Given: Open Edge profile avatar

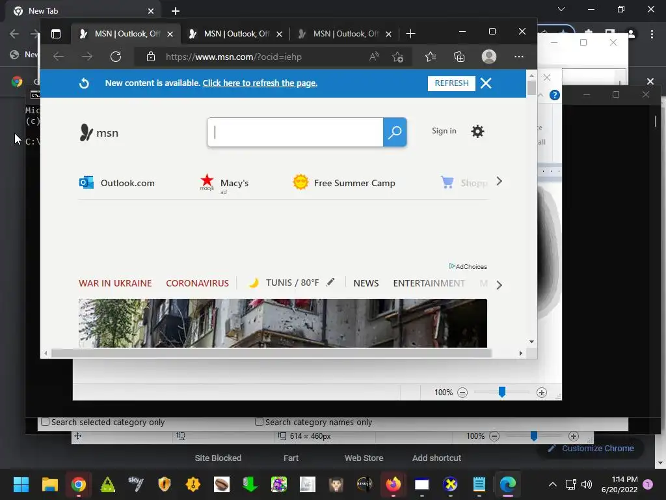Looking at the screenshot, I should [489, 57].
